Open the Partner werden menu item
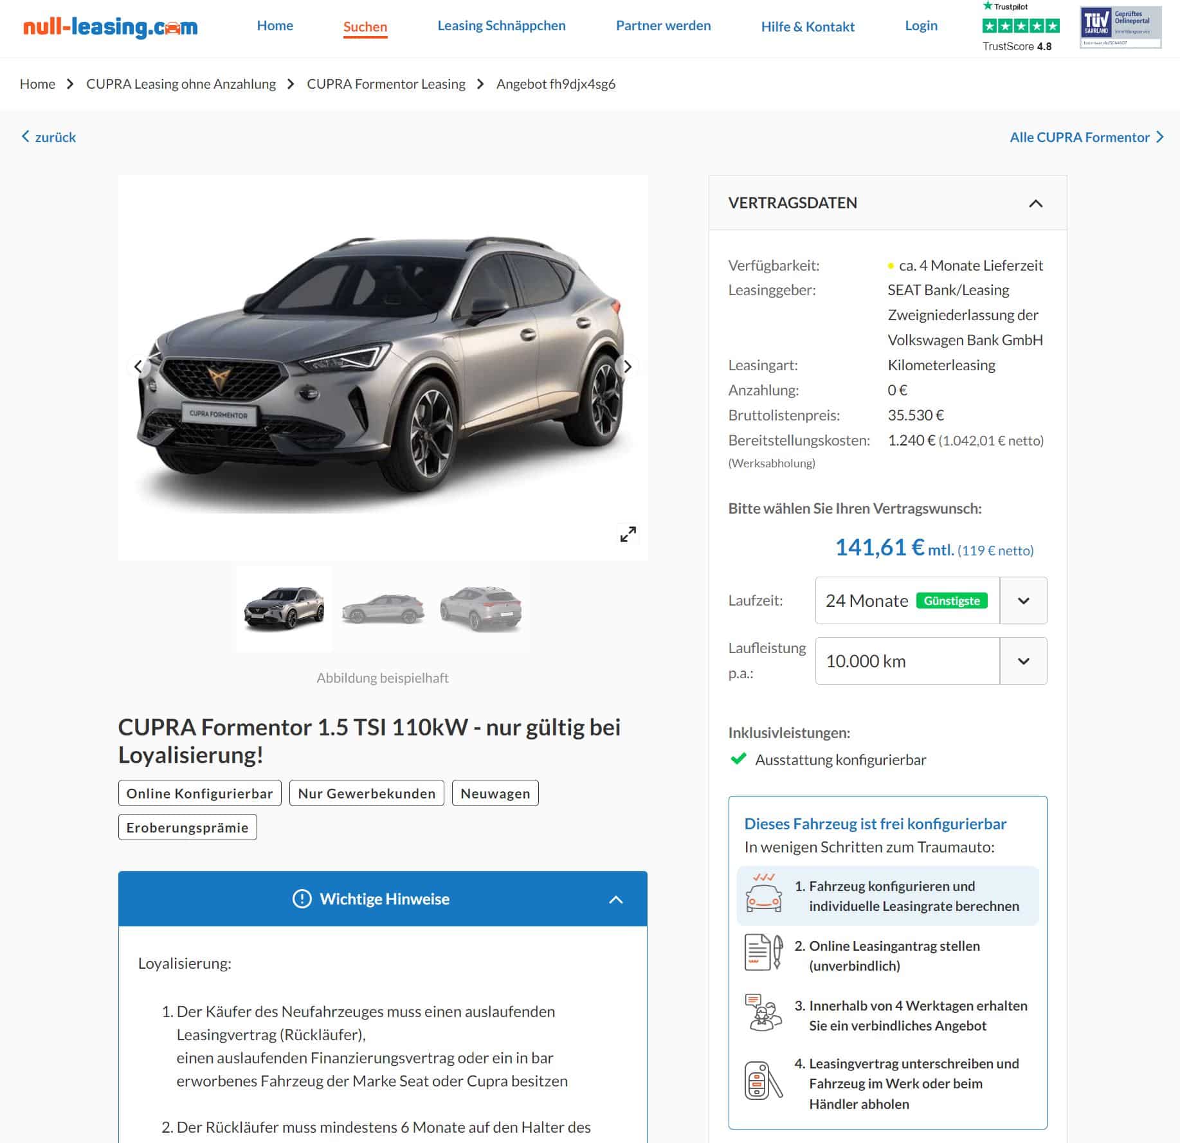 [x=663, y=26]
